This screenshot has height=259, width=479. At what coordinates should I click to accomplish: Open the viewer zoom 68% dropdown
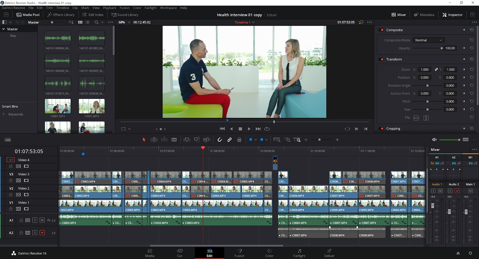[124, 22]
